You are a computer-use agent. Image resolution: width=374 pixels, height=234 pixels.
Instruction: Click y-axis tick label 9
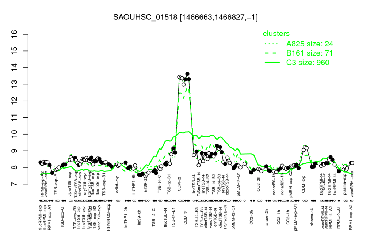pyautogui.click(x=14, y=151)
